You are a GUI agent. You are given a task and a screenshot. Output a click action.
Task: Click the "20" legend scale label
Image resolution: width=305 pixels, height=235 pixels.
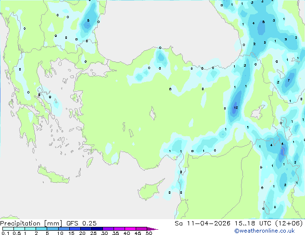point(82,233)
